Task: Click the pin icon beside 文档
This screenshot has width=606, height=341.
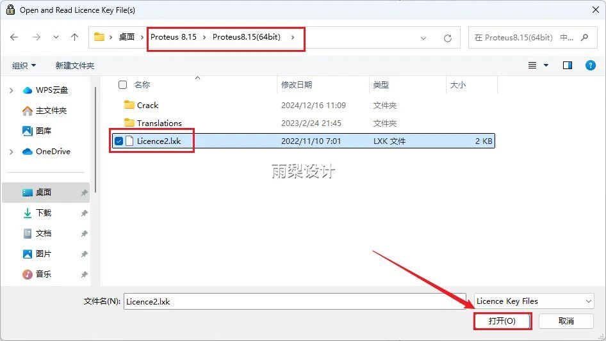Action: (x=84, y=234)
